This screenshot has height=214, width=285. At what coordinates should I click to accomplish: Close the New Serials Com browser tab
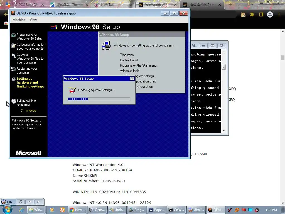[x=220, y=5]
